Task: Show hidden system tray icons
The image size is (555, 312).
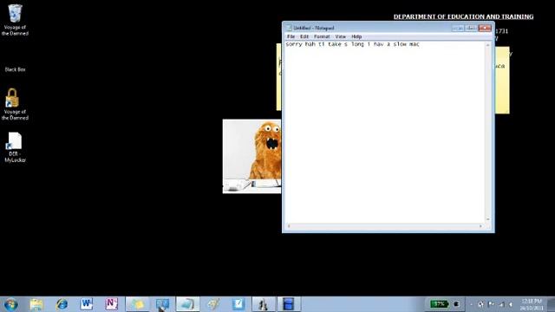Action: pos(471,304)
